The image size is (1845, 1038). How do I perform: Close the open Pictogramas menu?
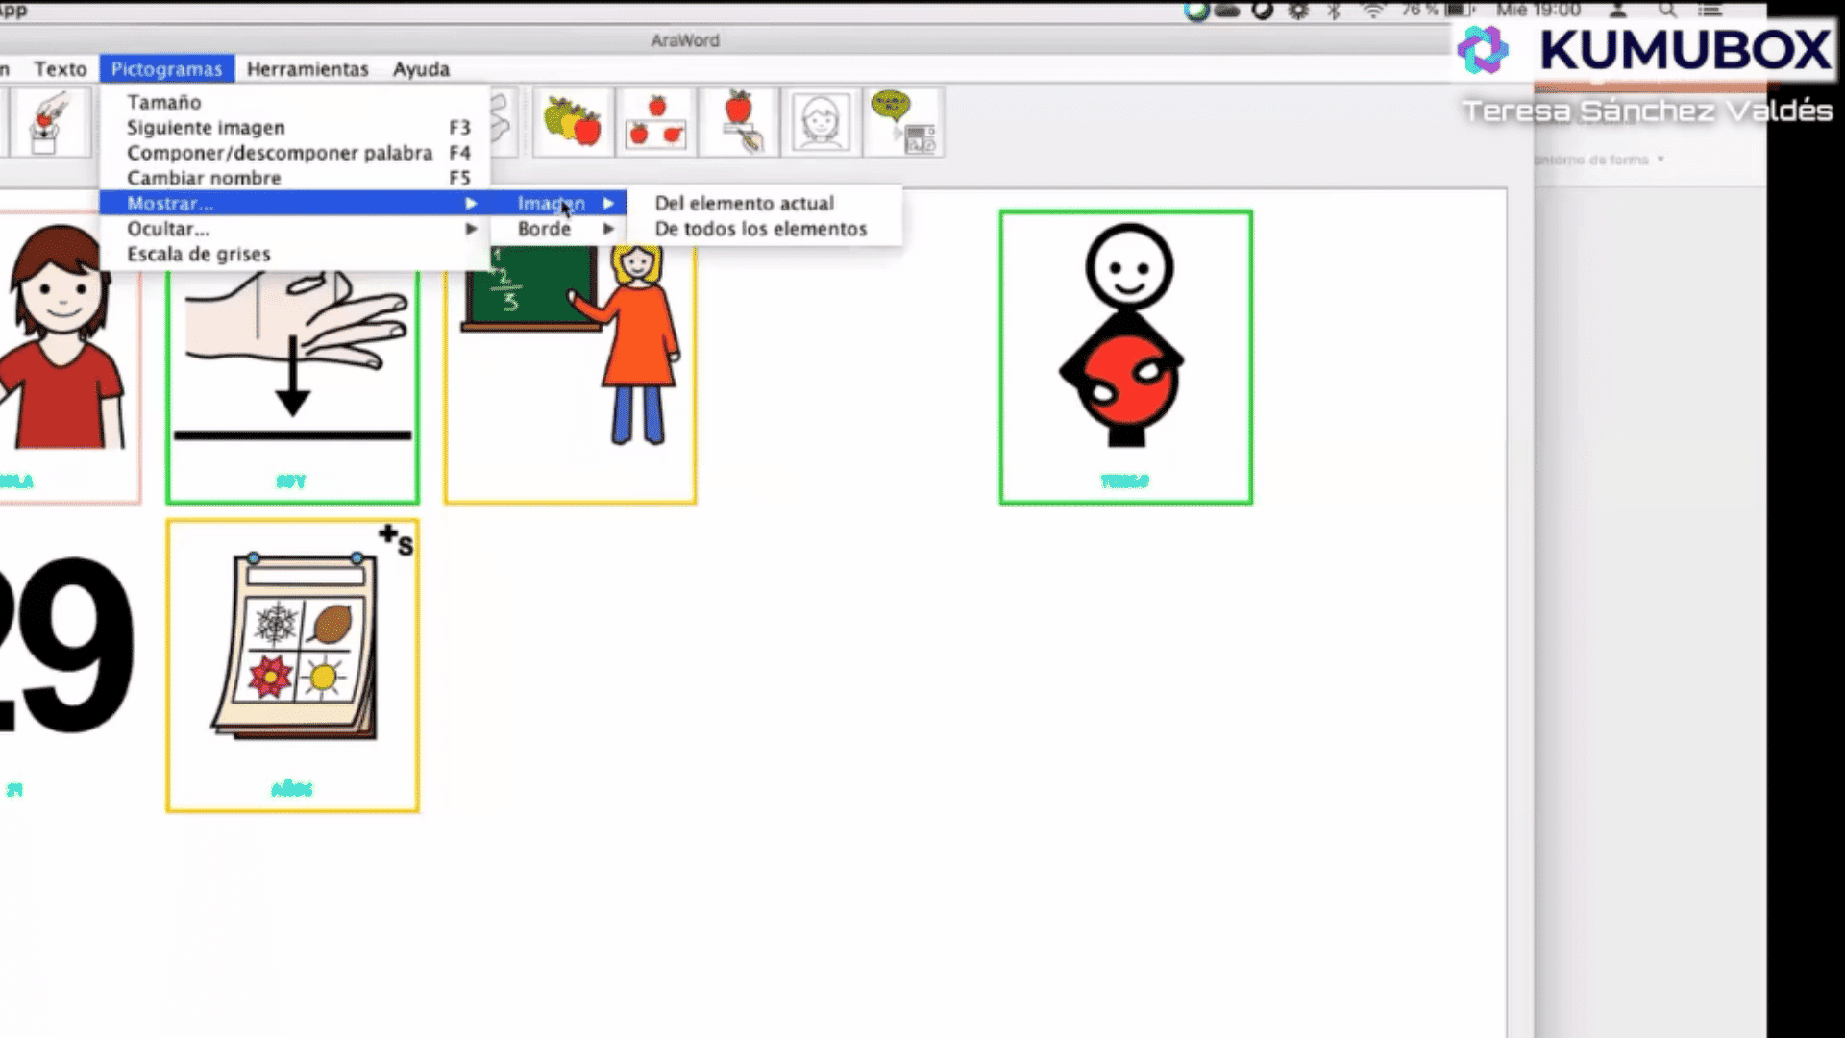click(167, 69)
